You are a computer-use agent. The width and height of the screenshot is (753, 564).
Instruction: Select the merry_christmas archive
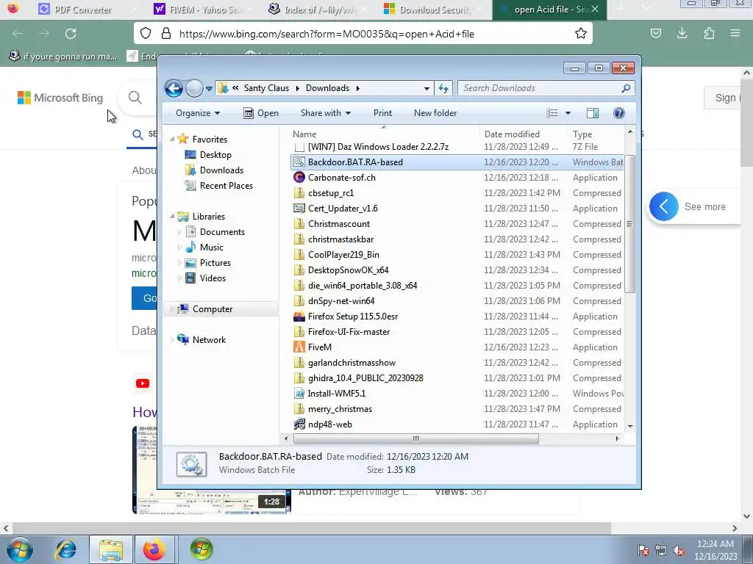click(x=340, y=409)
